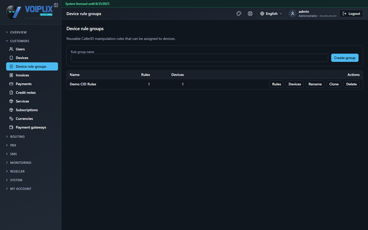The image size is (368, 230).
Task: Click the Payment gateways wallet icon
Action: tap(11, 127)
